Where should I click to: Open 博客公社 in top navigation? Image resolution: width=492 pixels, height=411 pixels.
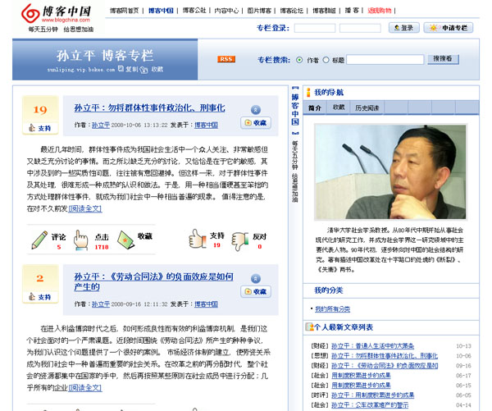(194, 11)
